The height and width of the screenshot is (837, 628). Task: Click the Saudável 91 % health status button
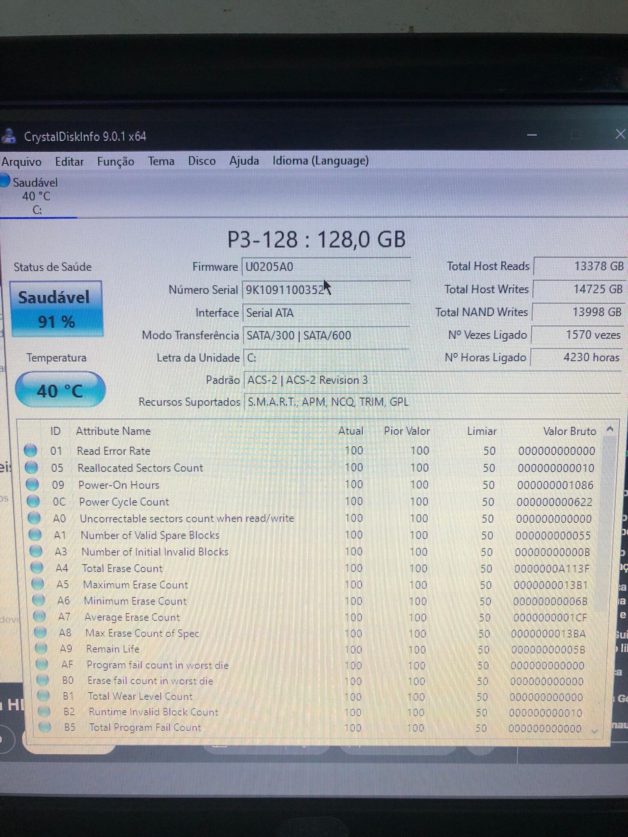click(56, 309)
